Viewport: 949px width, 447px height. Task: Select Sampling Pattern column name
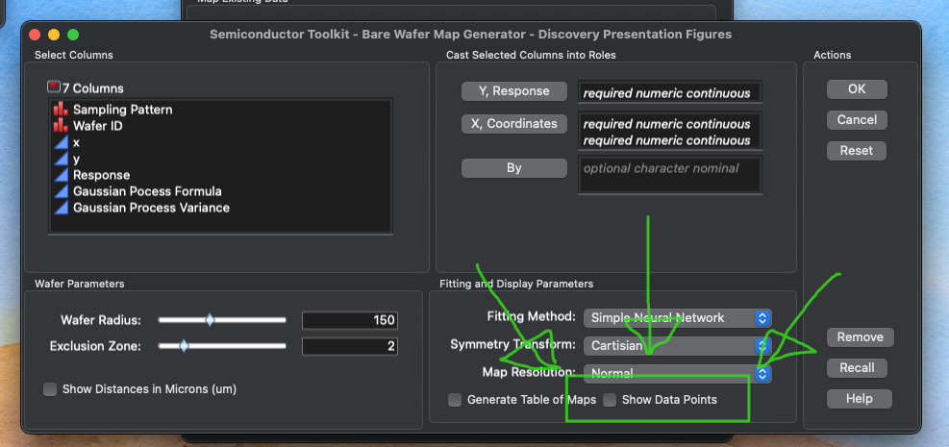122,110
